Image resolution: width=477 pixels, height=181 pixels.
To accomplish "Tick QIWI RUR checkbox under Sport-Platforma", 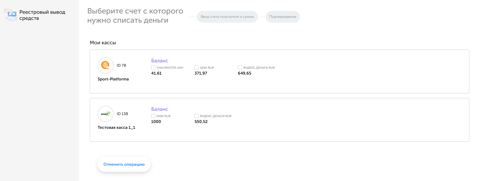I will click(x=197, y=67).
